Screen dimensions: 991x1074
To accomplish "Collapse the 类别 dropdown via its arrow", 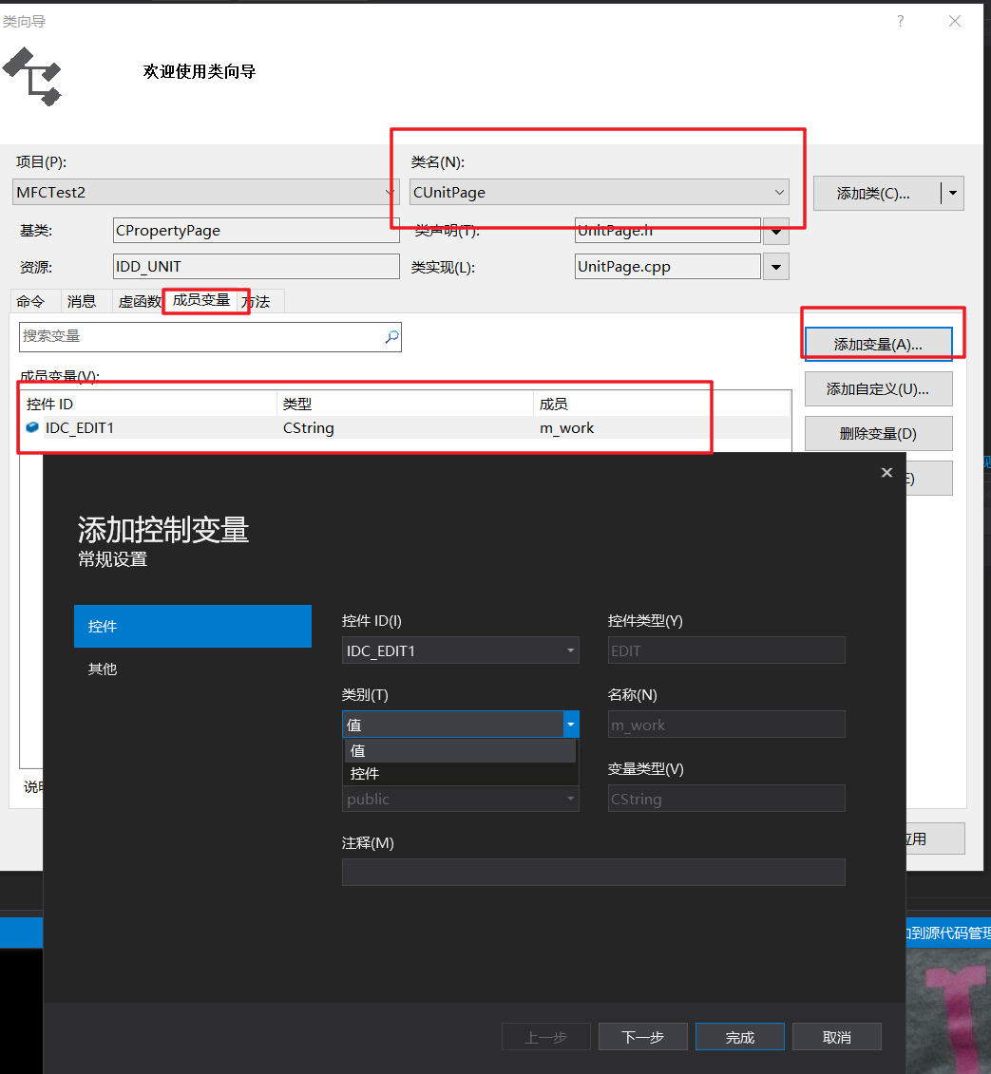I will [571, 724].
